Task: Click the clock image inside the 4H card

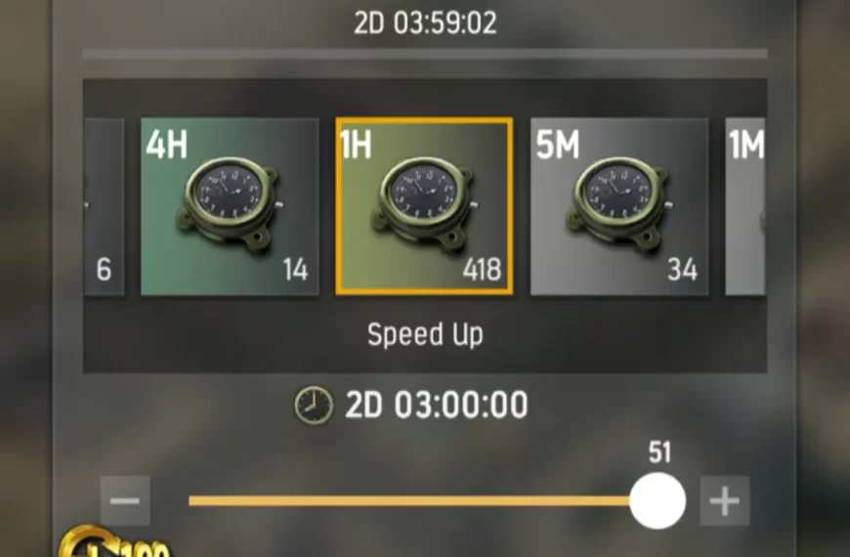Action: coord(230,203)
